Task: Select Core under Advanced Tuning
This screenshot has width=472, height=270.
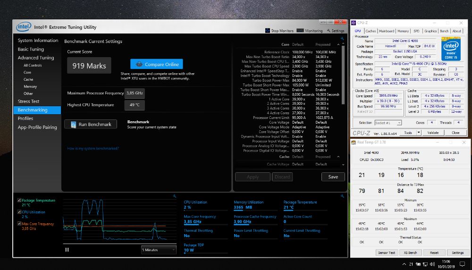Action: (x=27, y=72)
